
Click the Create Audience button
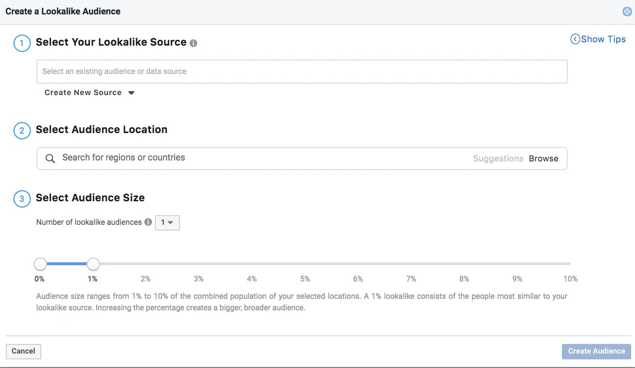[x=596, y=351]
